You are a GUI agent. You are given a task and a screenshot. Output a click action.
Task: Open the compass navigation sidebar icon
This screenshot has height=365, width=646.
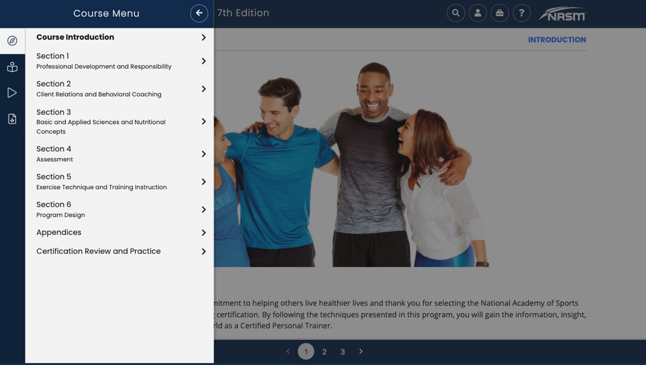[12, 41]
